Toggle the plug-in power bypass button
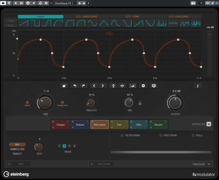Screen dimensions: 219x180 (x=3, y=3)
